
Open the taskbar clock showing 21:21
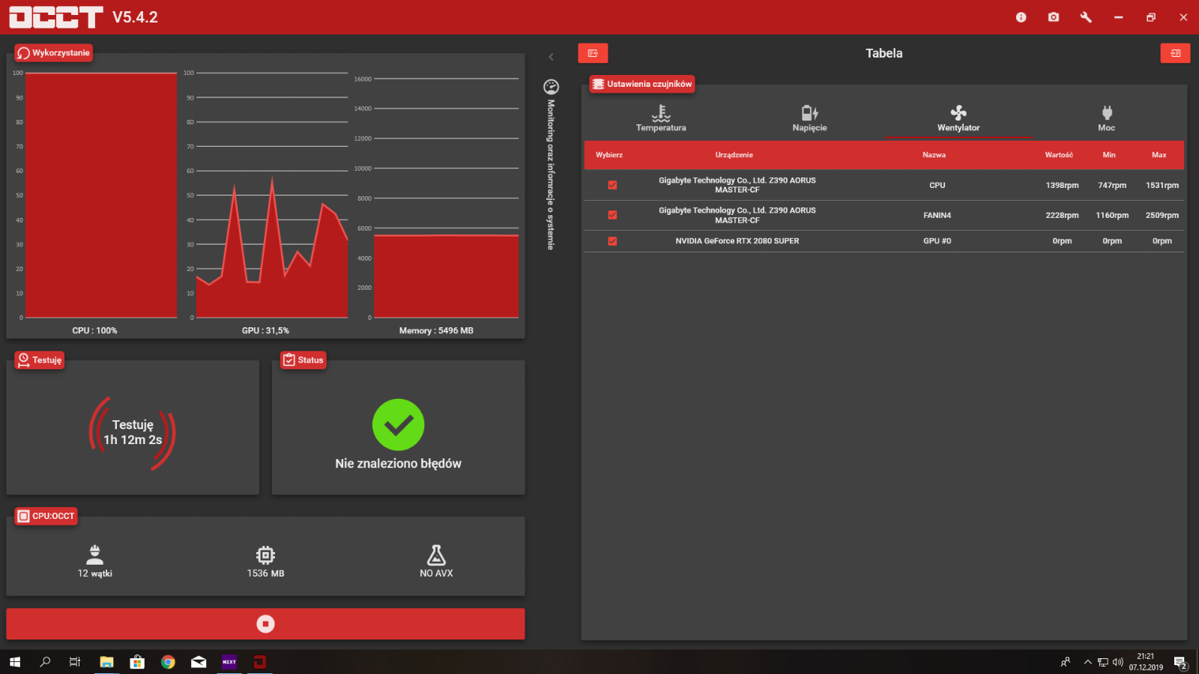point(1146,662)
